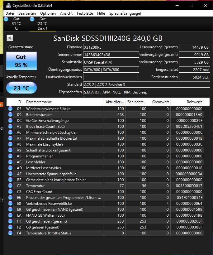The width and height of the screenshot is (213, 255).
Task: Click the status orb of CRC Error Count row
Action: [x=10, y=192]
